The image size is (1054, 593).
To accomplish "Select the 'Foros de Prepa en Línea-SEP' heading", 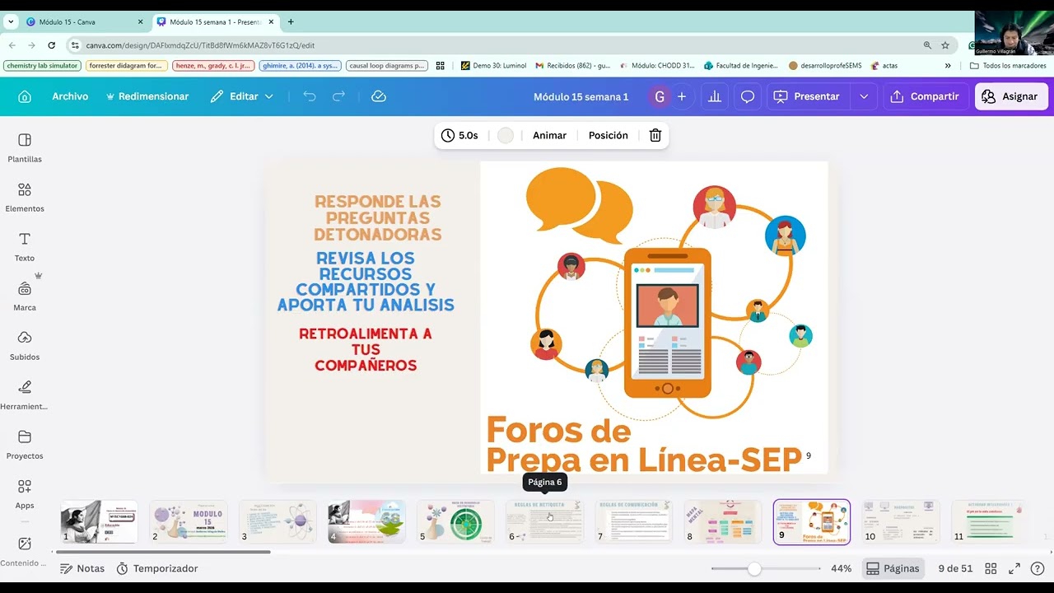I will 644,445.
